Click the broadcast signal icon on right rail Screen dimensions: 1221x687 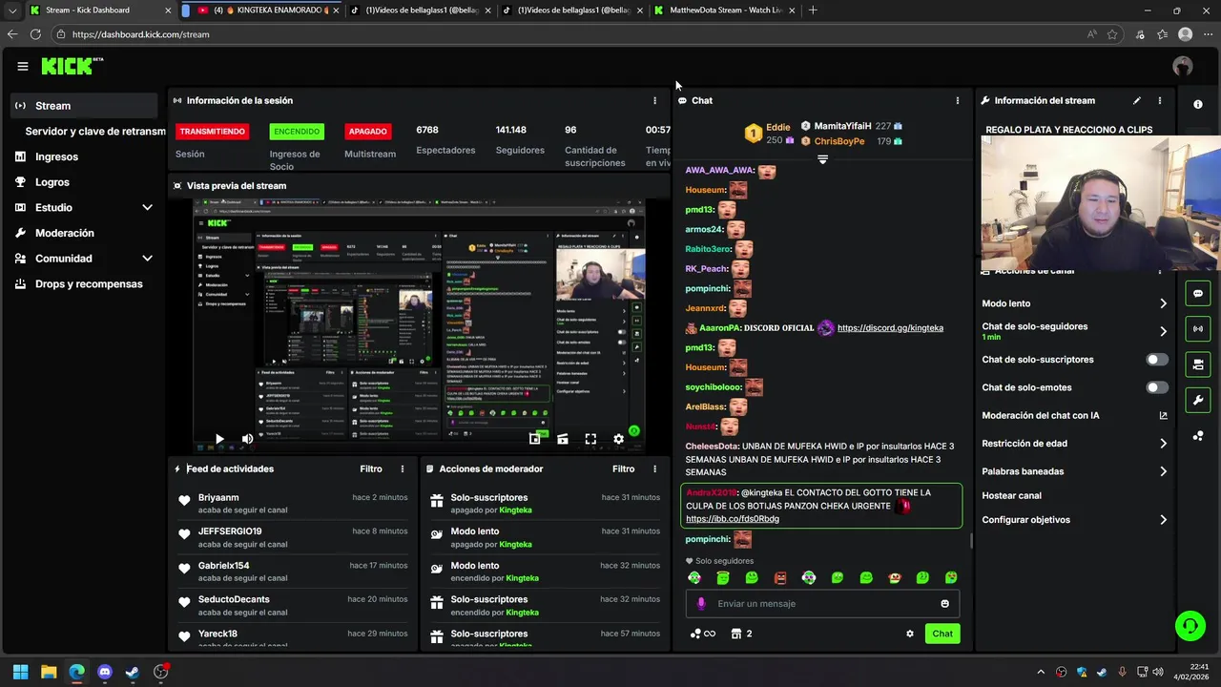(x=1198, y=328)
